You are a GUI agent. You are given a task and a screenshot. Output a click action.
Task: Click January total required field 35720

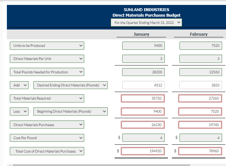click(143, 99)
